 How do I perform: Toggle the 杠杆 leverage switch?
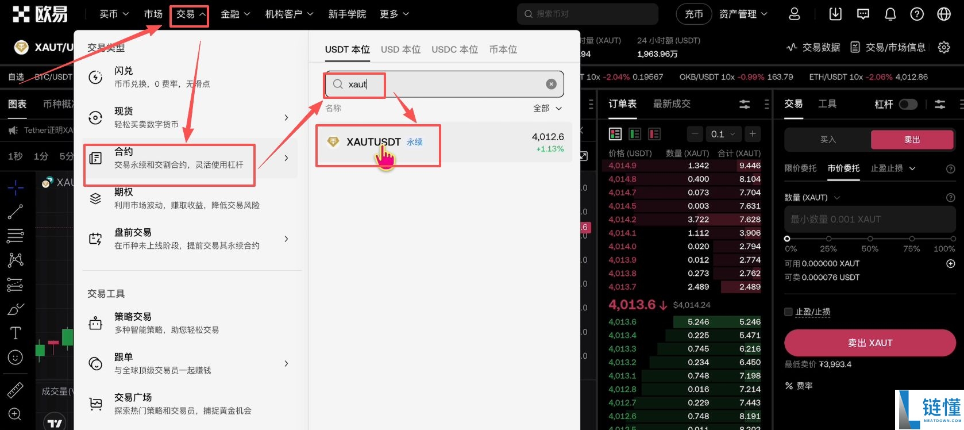(x=908, y=104)
